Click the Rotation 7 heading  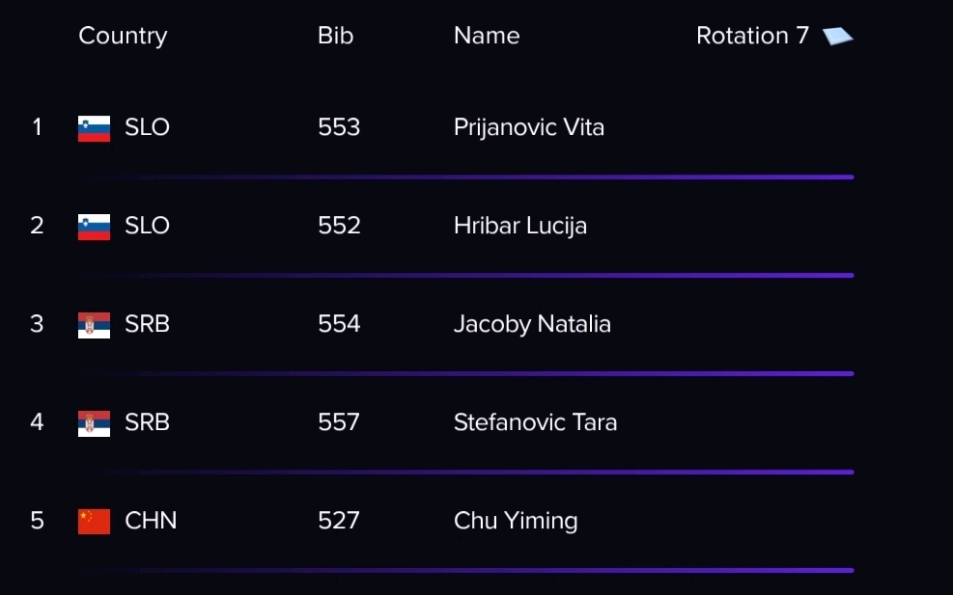pos(752,36)
